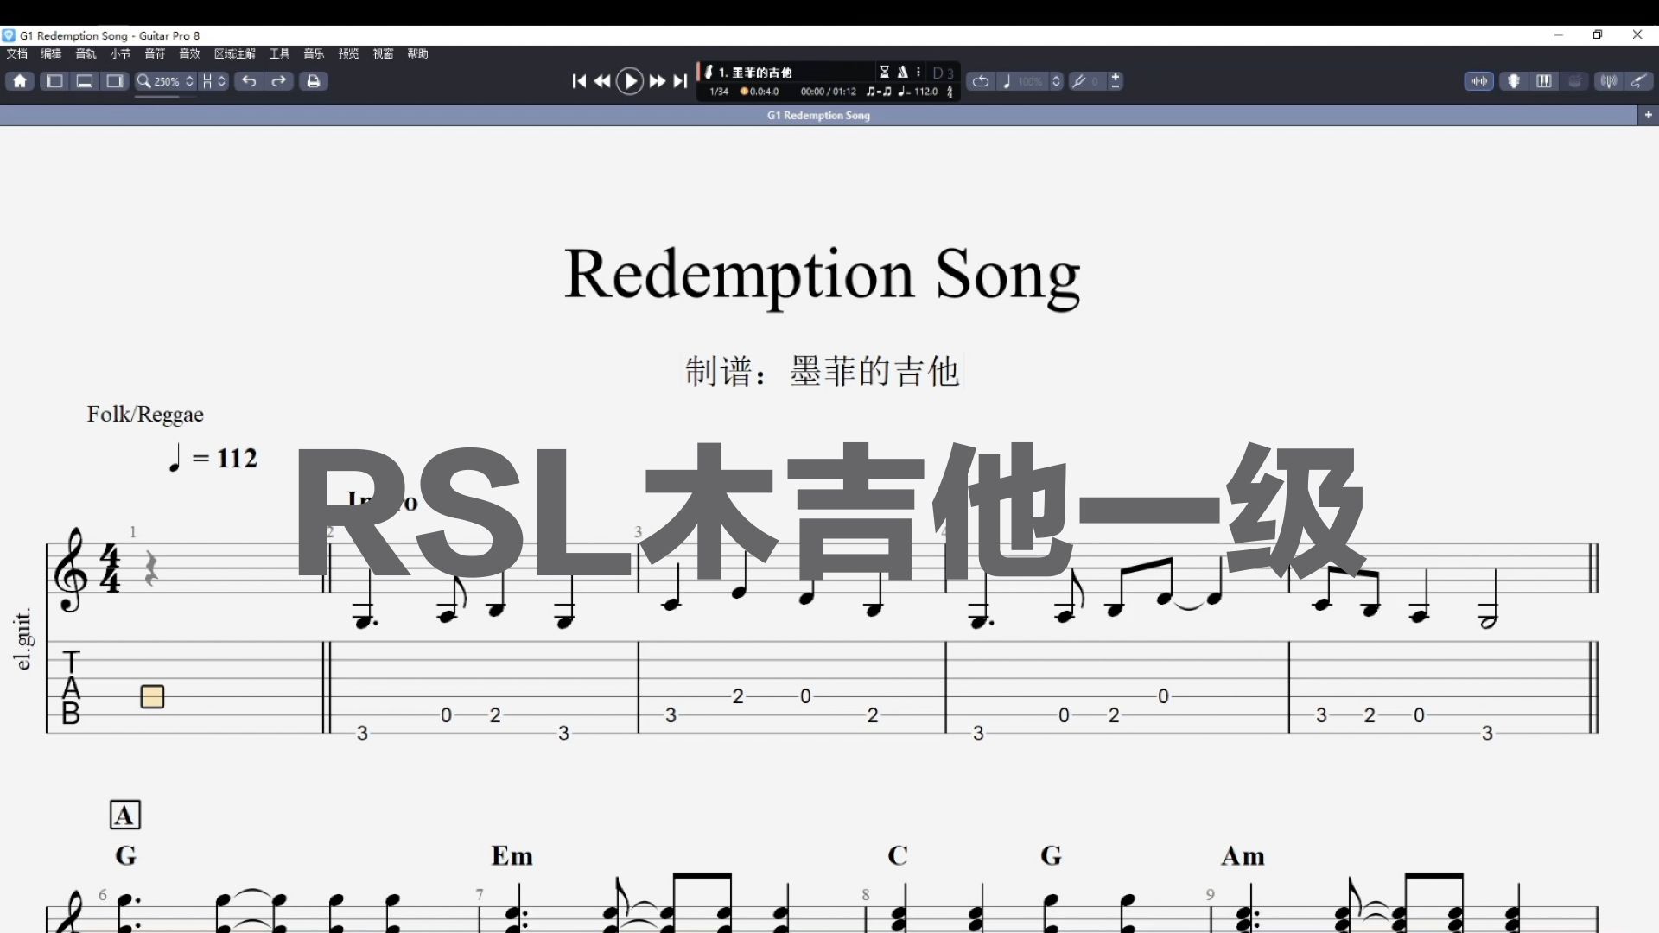
Task: Select the highlighted note in the TAB staff
Action: pyautogui.click(x=151, y=696)
